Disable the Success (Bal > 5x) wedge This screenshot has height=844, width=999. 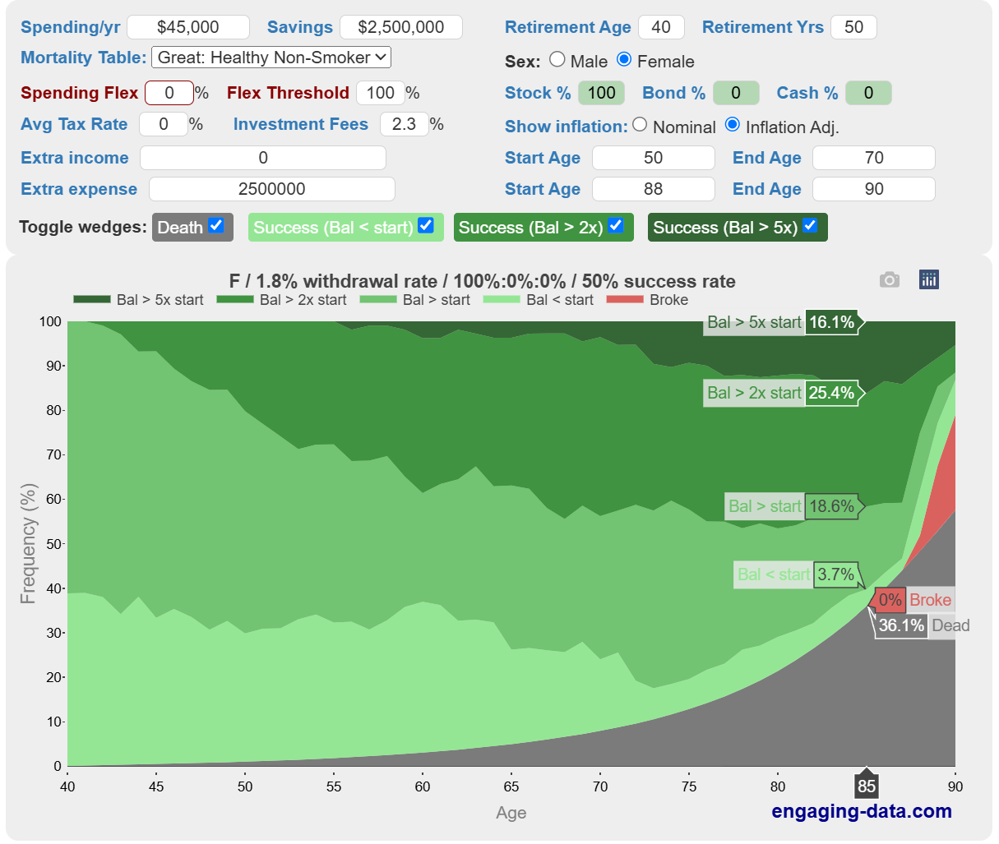[x=810, y=226]
